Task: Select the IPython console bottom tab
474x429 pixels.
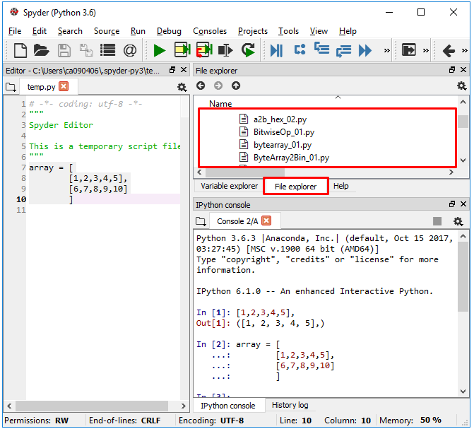Action: click(x=228, y=406)
